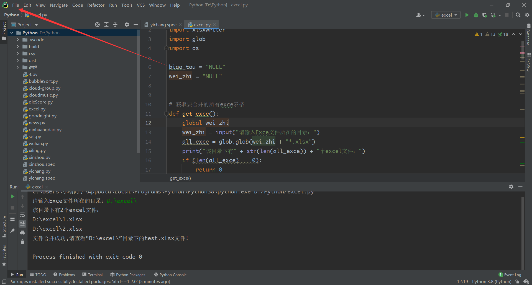The width and height of the screenshot is (532, 285).
Task: Run the excel configuration with green play button
Action: click(x=467, y=15)
